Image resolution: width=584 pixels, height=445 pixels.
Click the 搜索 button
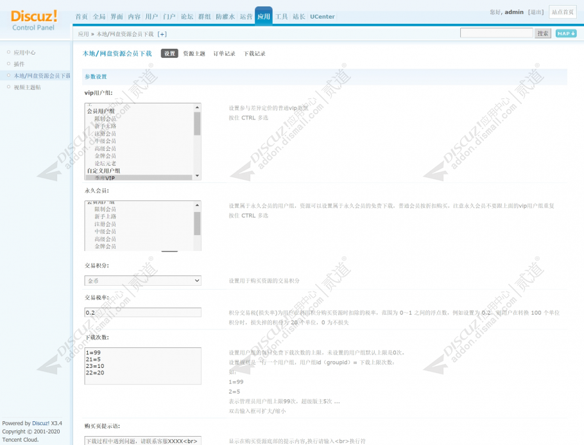[543, 33]
